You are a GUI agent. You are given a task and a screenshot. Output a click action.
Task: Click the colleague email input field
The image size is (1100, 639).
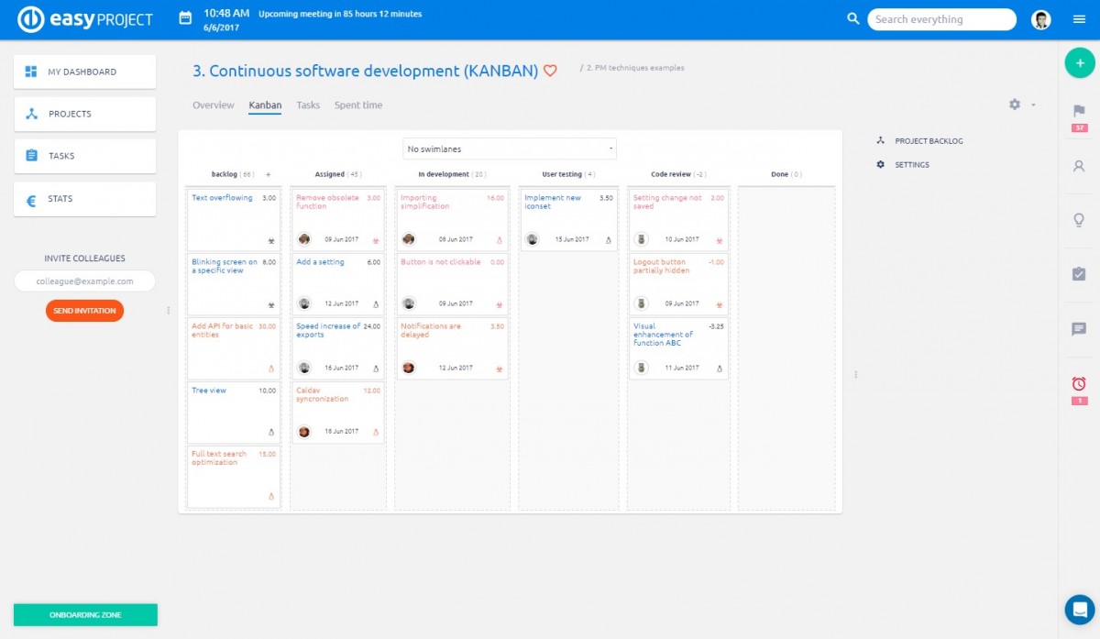click(84, 281)
